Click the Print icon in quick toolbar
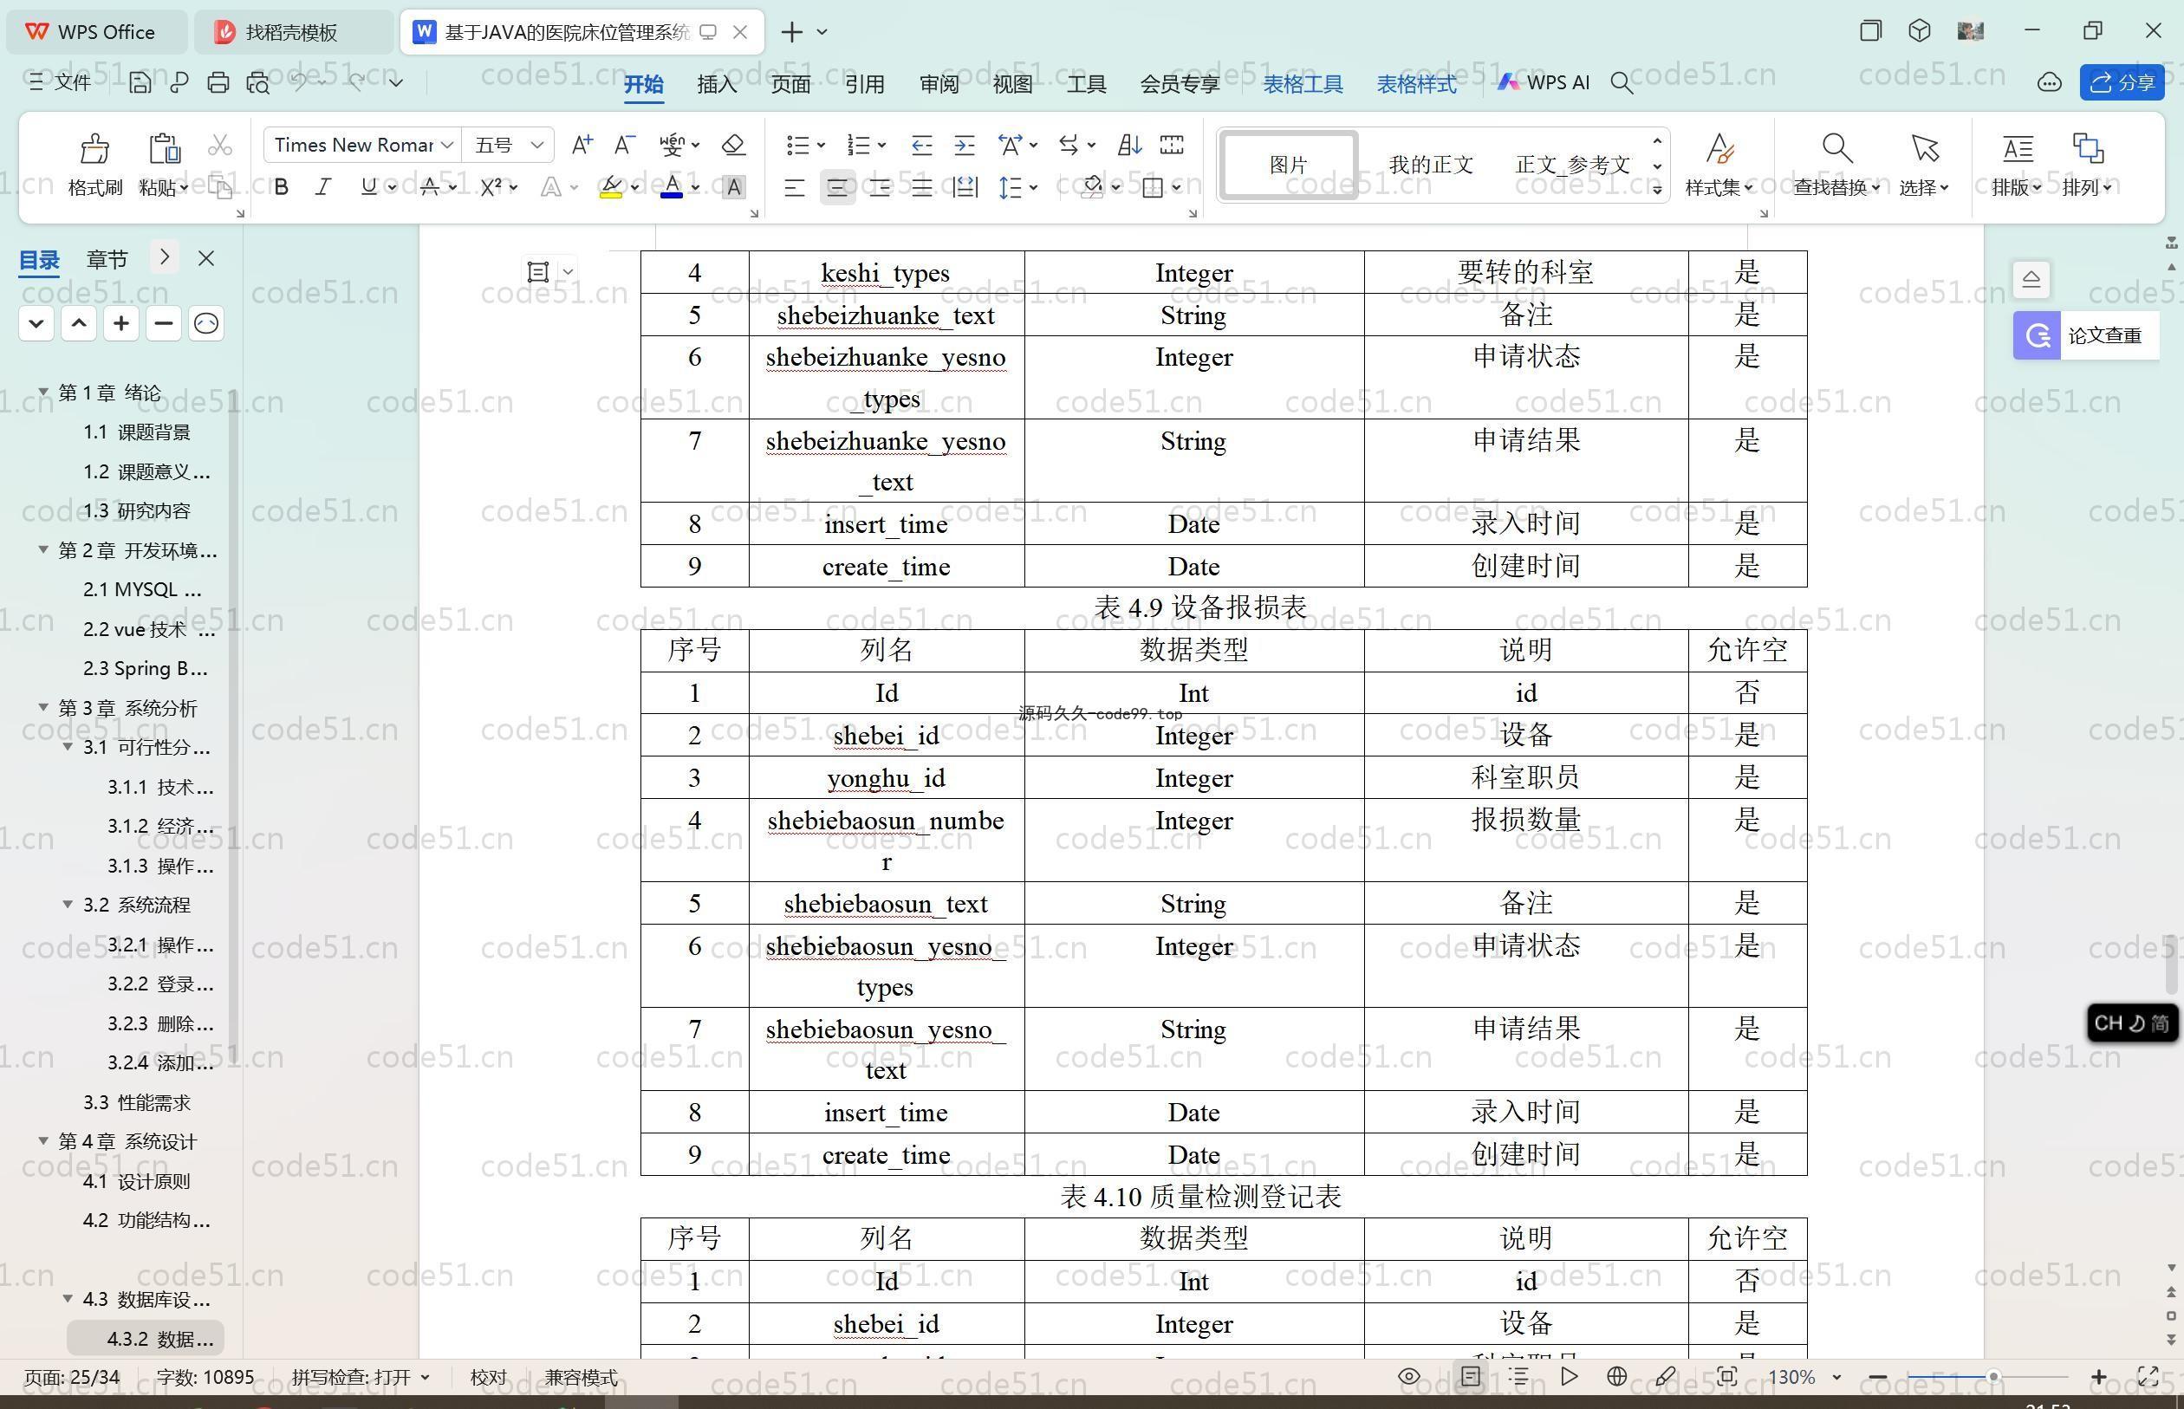 point(218,82)
